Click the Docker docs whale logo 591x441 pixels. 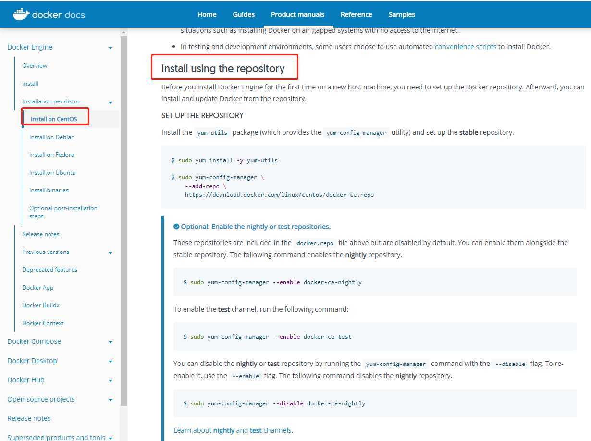49,14
